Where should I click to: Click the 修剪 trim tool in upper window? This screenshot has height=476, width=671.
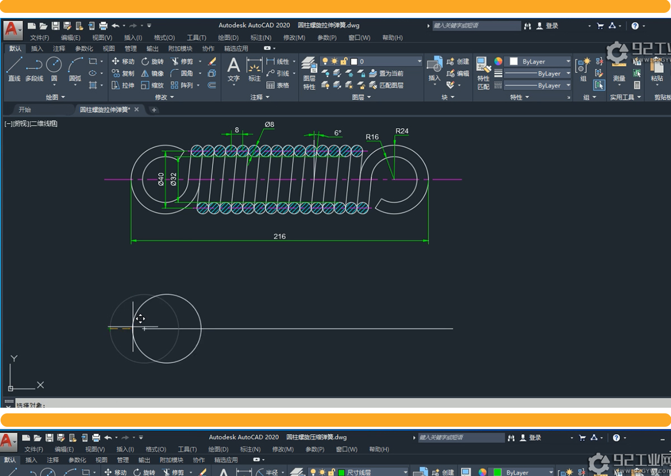(x=182, y=62)
